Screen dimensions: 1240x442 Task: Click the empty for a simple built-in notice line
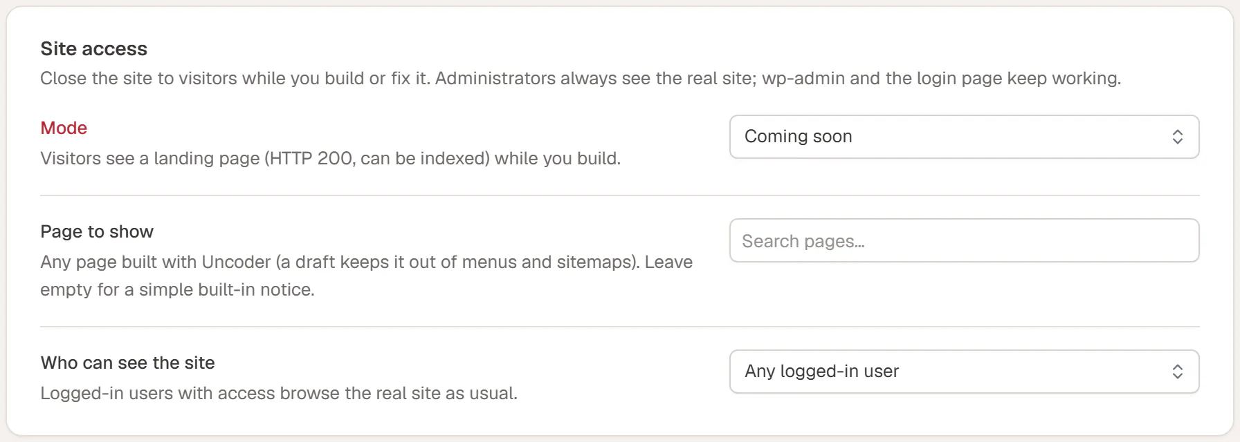click(x=178, y=289)
